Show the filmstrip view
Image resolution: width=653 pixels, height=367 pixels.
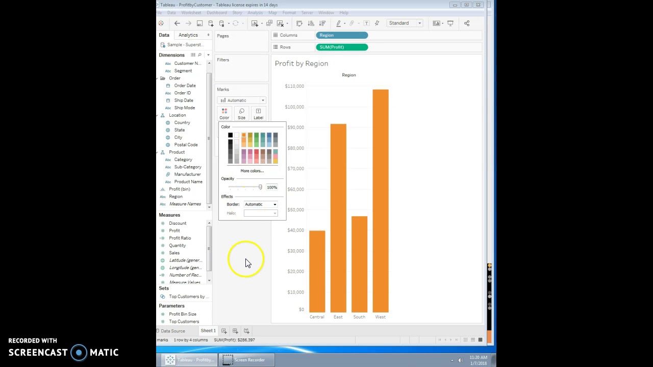click(473, 340)
